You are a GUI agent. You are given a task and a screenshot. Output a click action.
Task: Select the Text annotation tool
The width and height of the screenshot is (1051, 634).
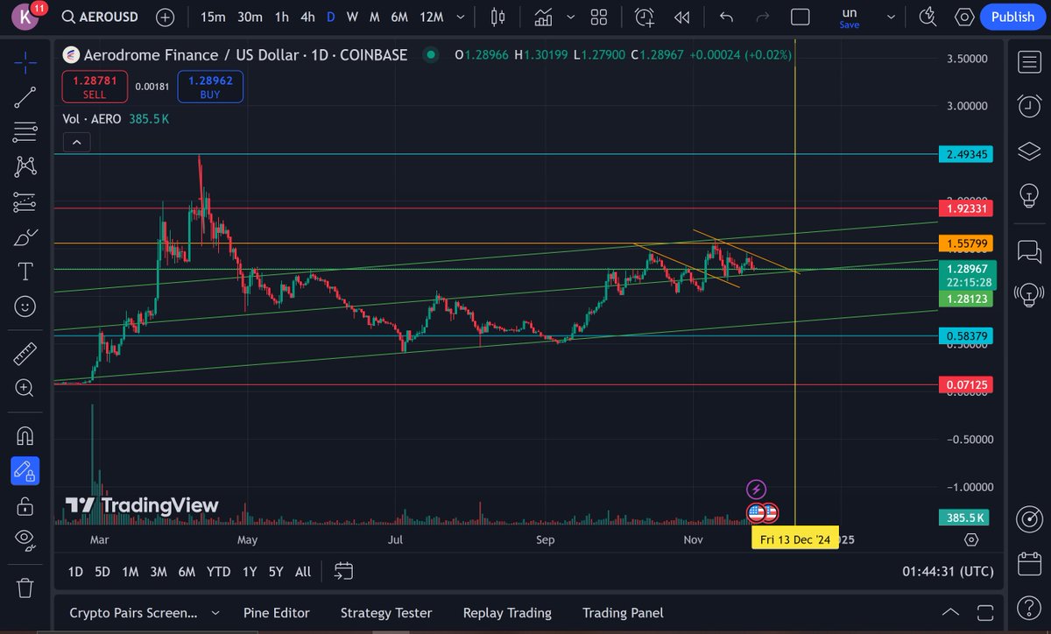(25, 271)
